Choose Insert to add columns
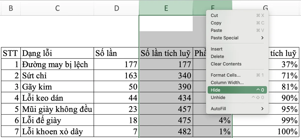Image resolution: width=301 pixels, height=138 pixels. [x=237, y=49]
